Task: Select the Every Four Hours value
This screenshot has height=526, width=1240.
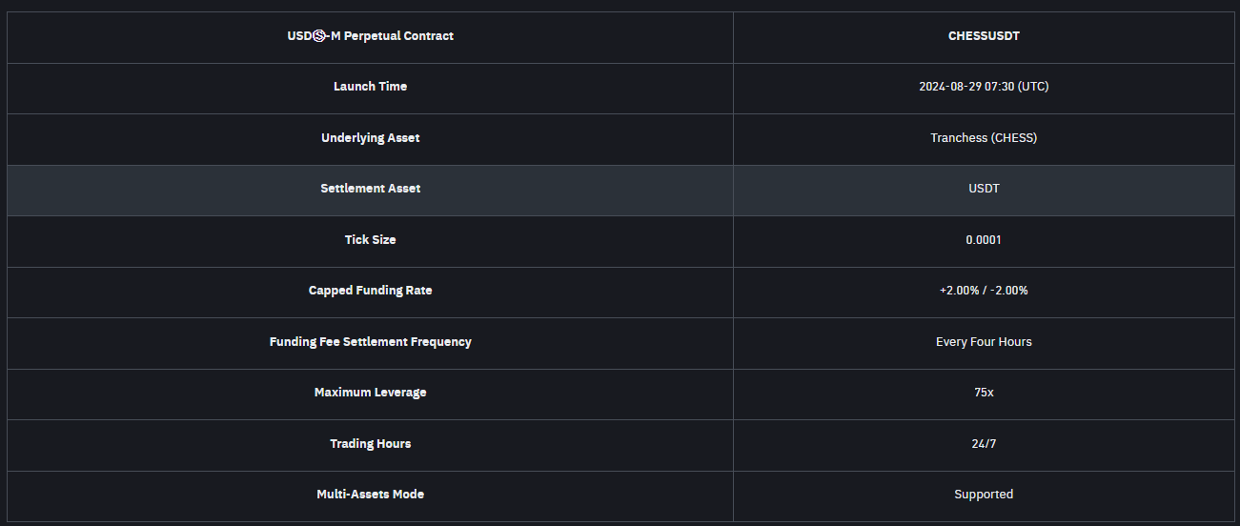Action: pyautogui.click(x=984, y=342)
